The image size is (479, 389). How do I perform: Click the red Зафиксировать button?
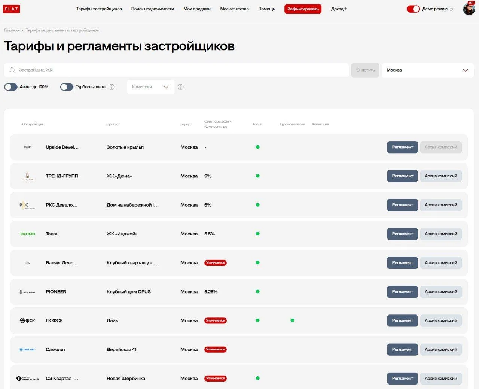click(303, 9)
